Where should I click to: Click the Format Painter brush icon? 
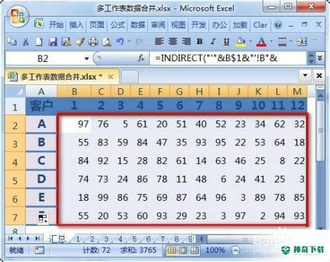tap(80, 41)
